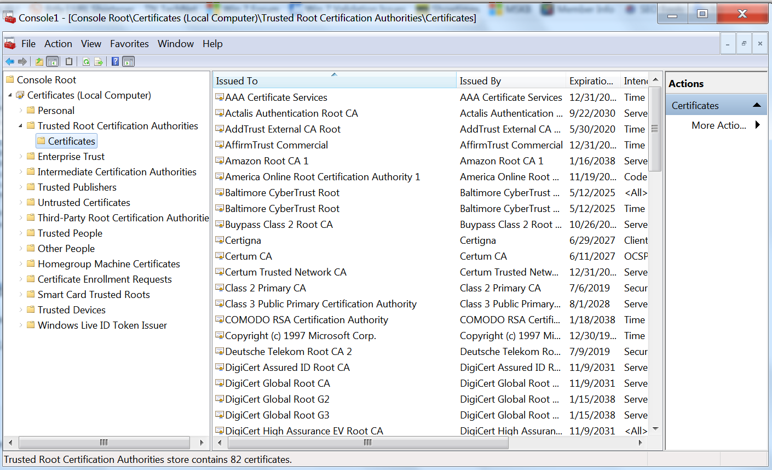The image size is (772, 470).
Task: Toggle the Show/Hide Console Tree icon
Action: [53, 61]
